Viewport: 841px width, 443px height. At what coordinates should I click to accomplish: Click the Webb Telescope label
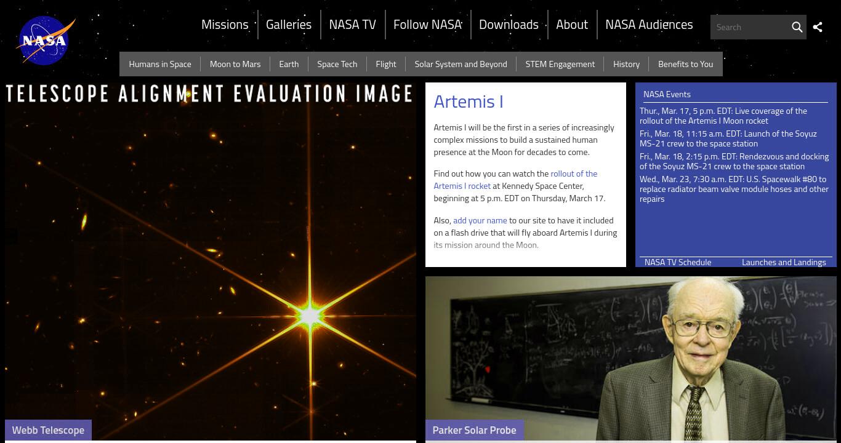[48, 430]
